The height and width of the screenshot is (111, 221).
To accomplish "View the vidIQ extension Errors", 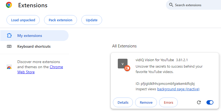I will pyautogui.click(x=168, y=102).
